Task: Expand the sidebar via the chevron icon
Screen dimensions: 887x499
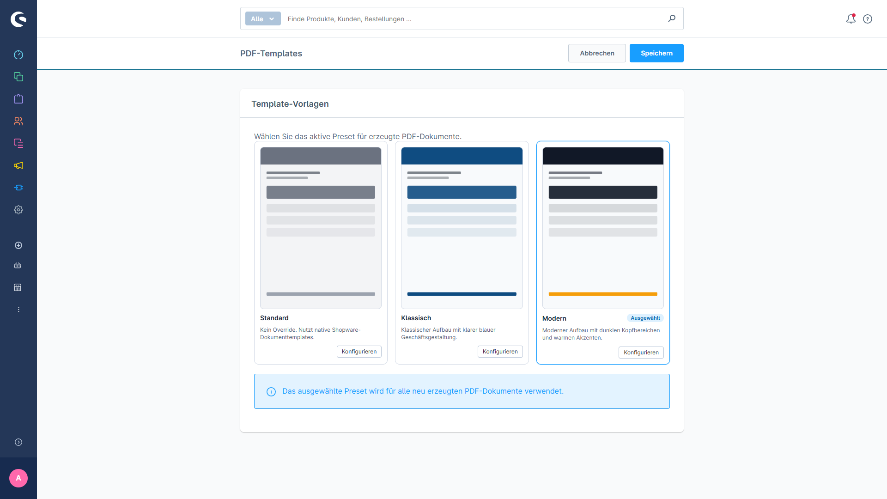Action: tap(18, 442)
